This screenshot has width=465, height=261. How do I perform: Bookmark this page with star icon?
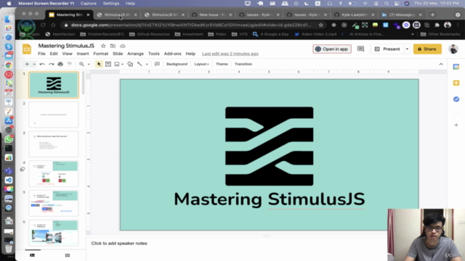point(321,25)
